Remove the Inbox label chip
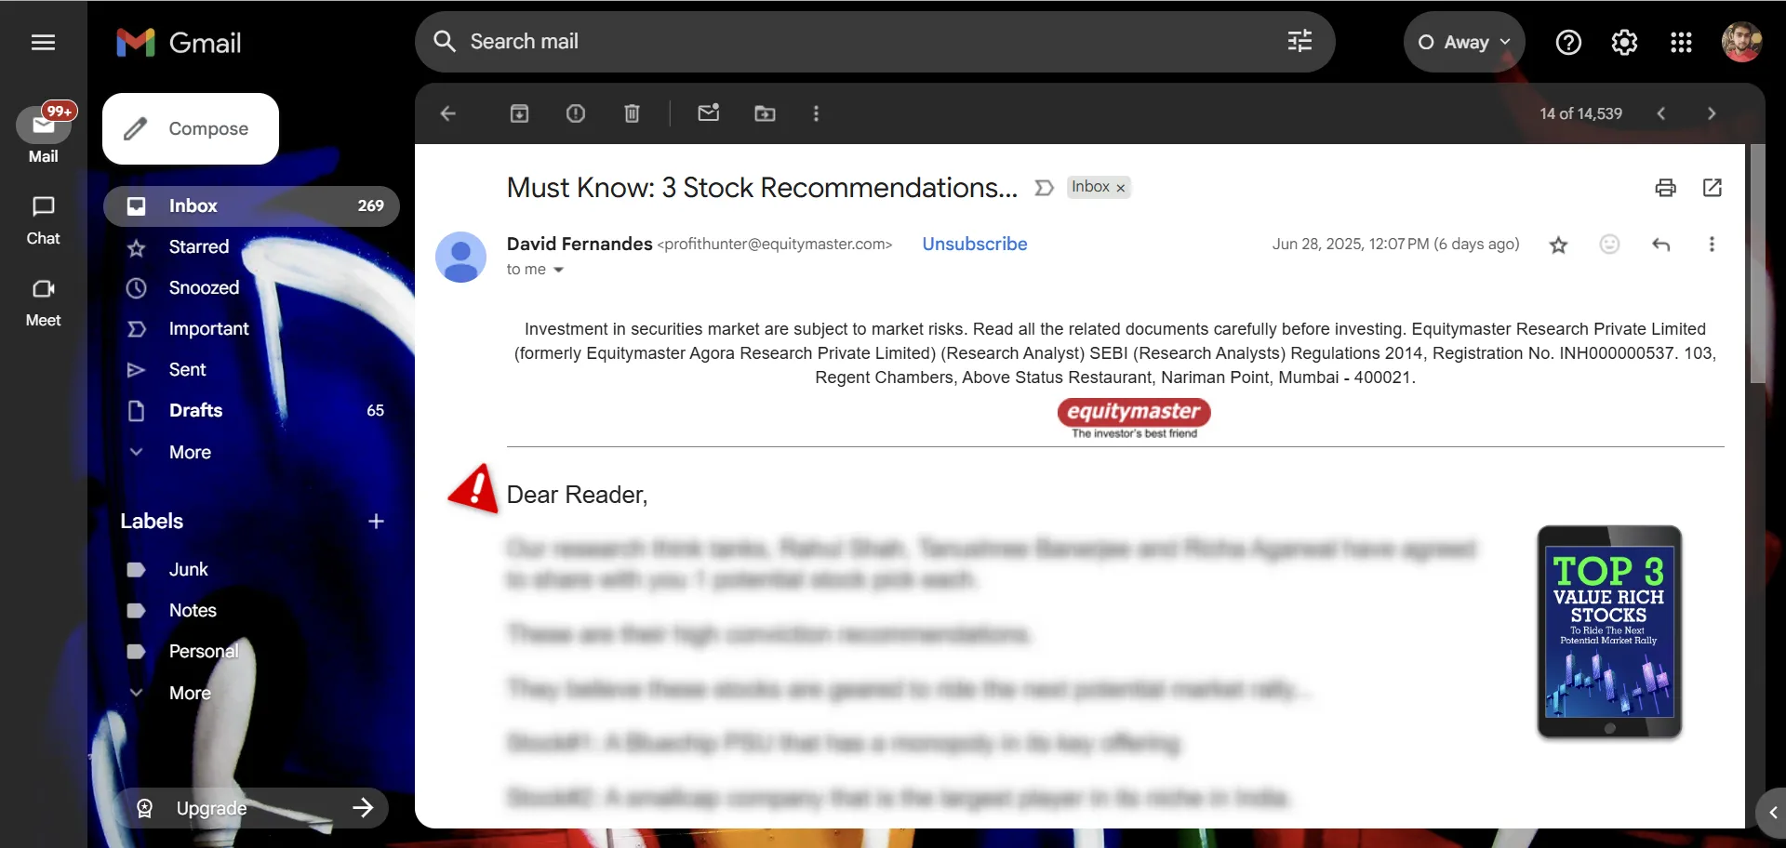Screen dimensions: 1786x848 1121,188
